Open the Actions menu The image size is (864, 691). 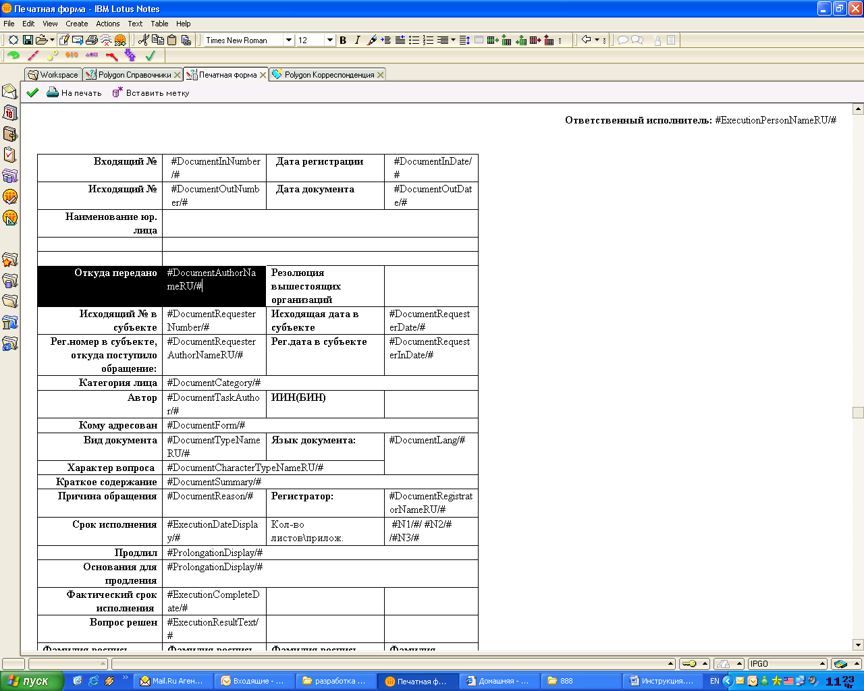click(x=108, y=24)
